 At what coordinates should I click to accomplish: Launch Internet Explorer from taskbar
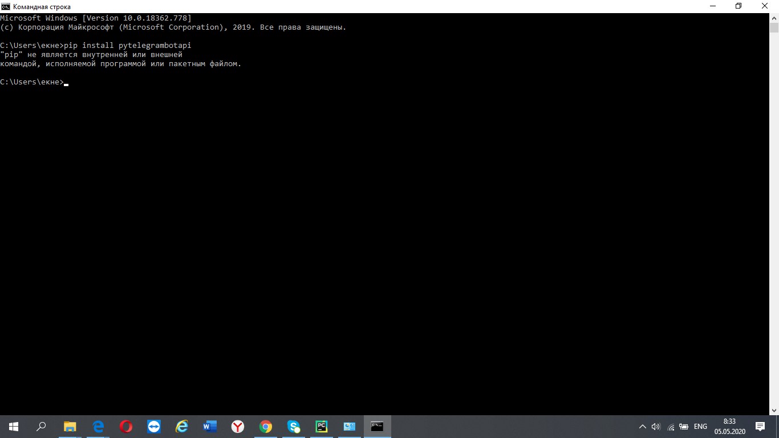181,426
